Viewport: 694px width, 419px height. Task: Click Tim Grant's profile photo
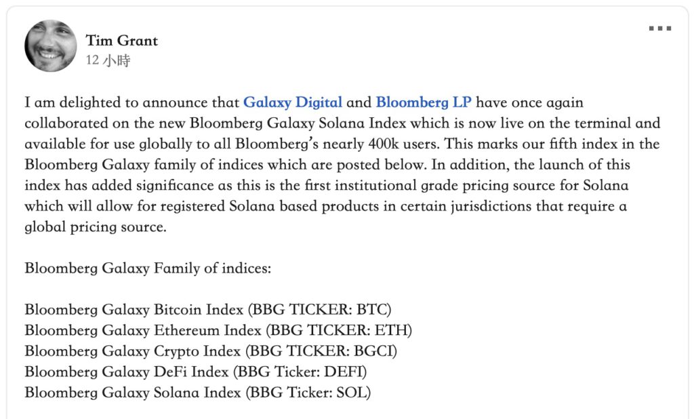[50, 45]
